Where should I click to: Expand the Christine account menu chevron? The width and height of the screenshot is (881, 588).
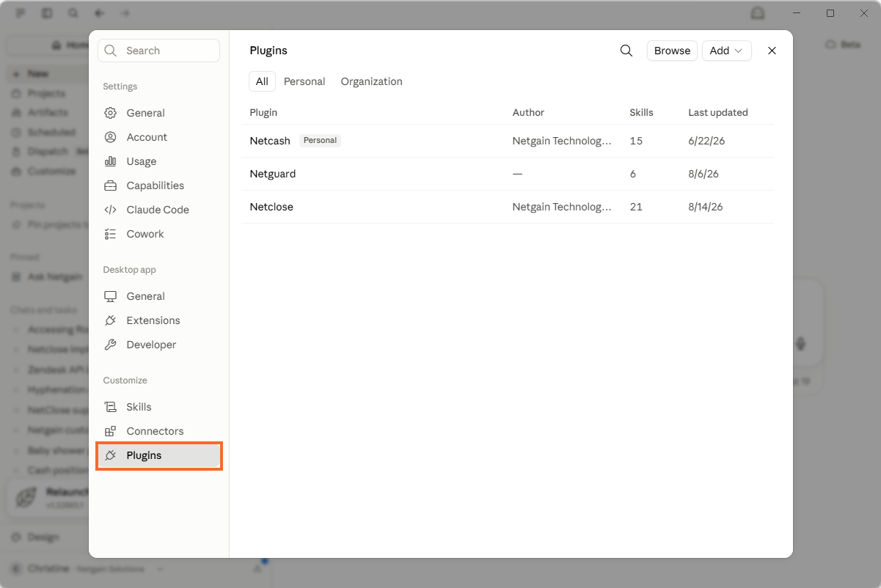point(160,569)
